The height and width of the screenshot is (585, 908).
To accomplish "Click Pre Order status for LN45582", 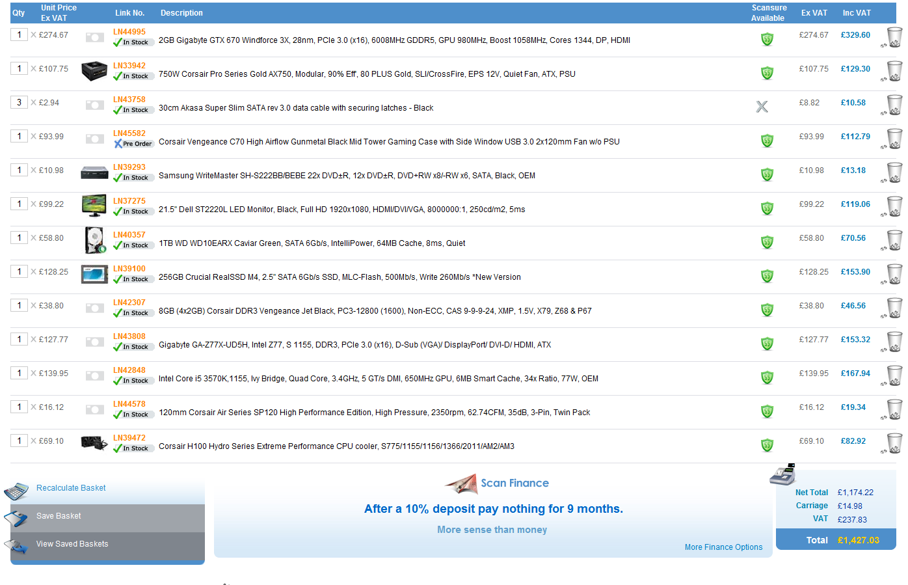I will coord(133,144).
